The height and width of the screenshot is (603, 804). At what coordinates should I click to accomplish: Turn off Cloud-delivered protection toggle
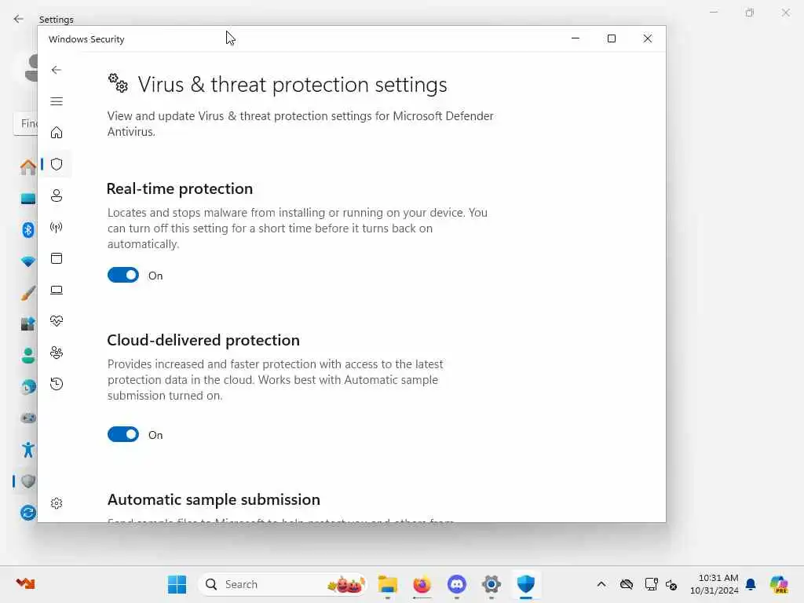[x=123, y=435]
